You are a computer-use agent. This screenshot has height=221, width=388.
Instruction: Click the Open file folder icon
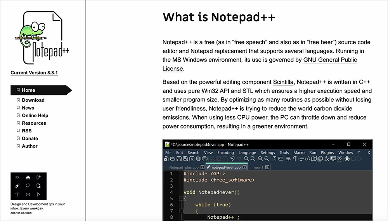(x=173, y=159)
